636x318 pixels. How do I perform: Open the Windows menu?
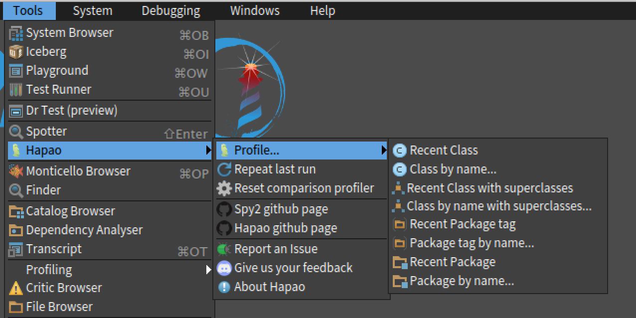255,10
